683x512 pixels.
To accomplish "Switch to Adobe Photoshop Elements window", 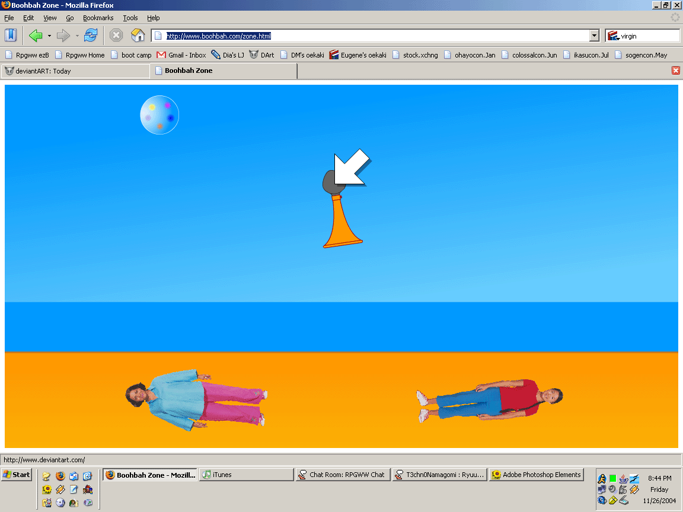I will 536,475.
